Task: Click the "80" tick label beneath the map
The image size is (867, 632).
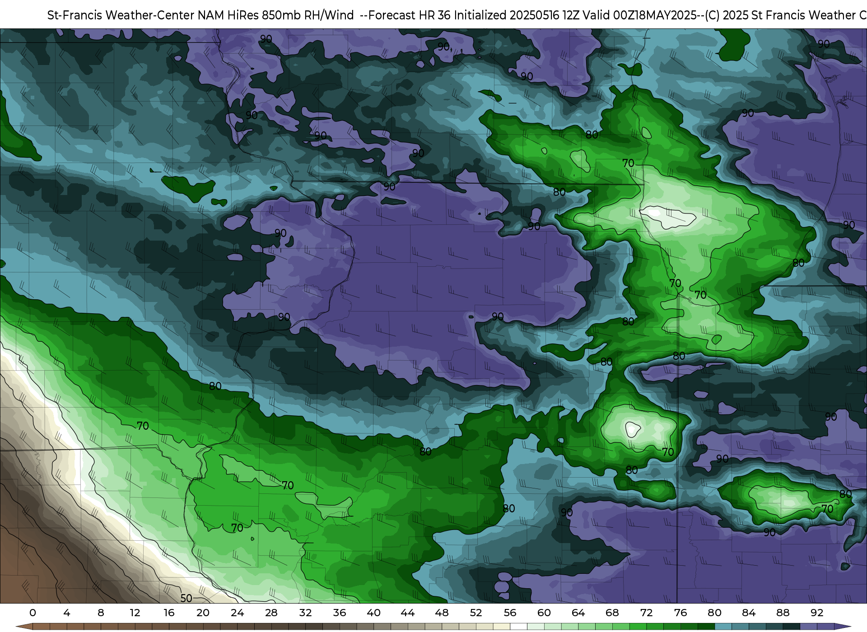Action: [x=714, y=613]
